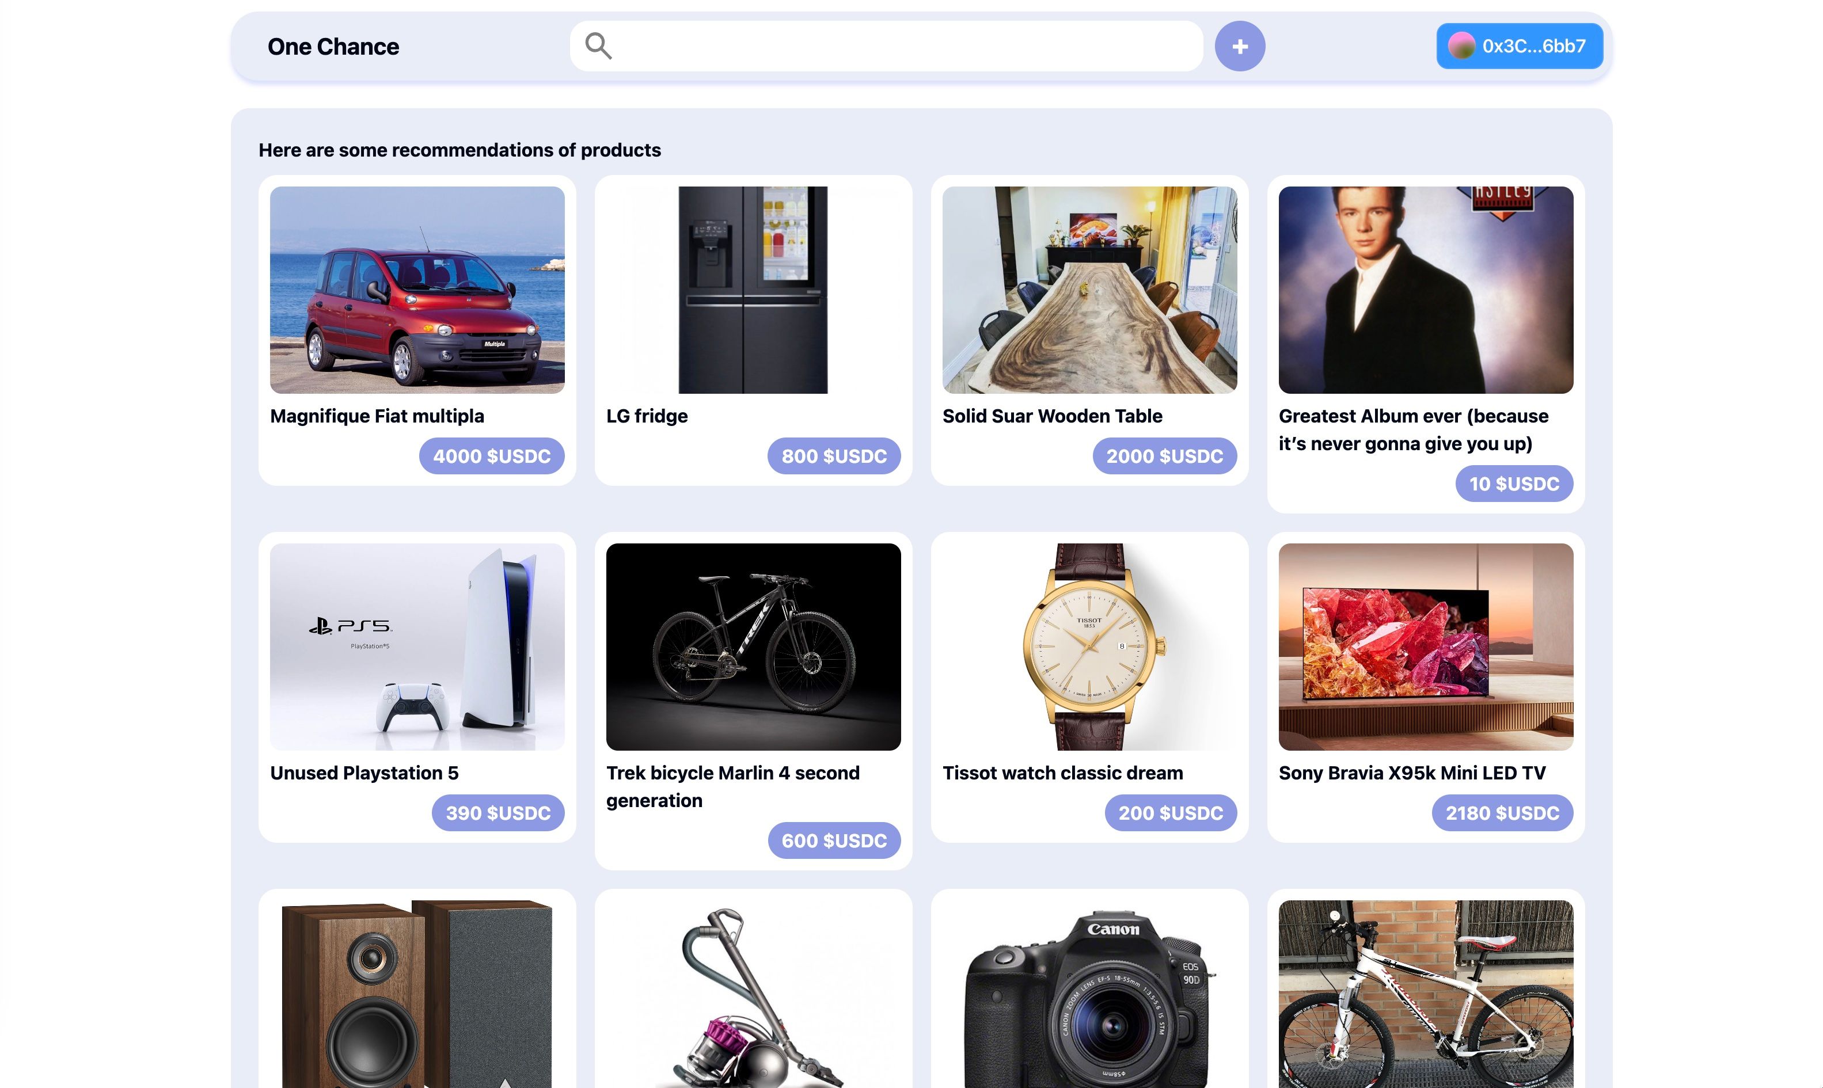Open the LG fridge image

[x=753, y=290]
